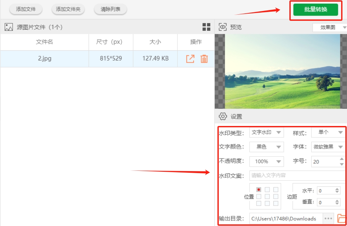Click the 添加文件夹 button
Image resolution: width=347 pixels, height=226 pixels.
(x=68, y=9)
